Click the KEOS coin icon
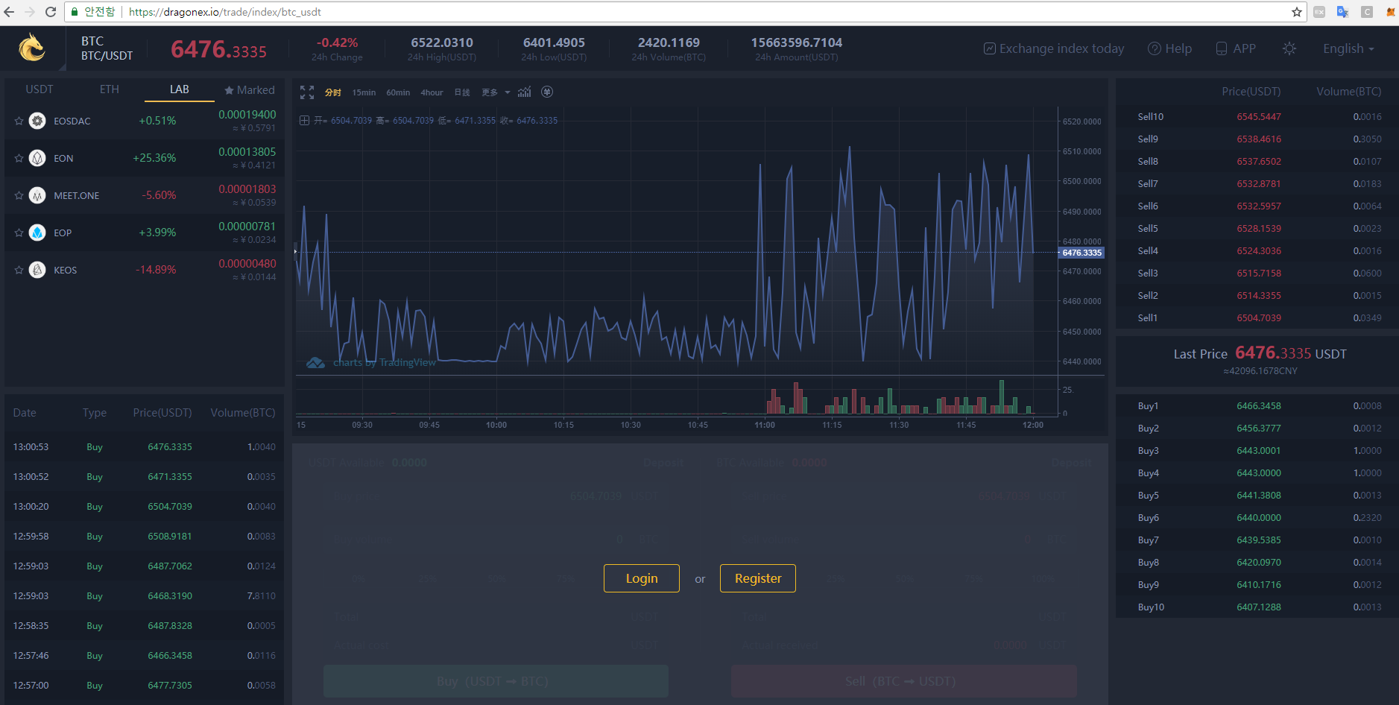The width and height of the screenshot is (1399, 705). tap(37, 270)
